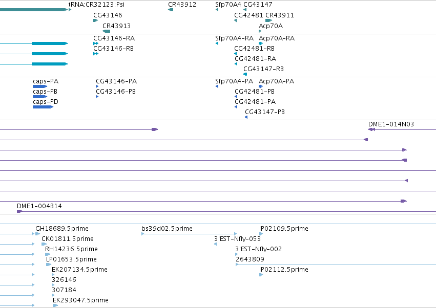Select the Acp70A-RA transcript label

(x=276, y=38)
